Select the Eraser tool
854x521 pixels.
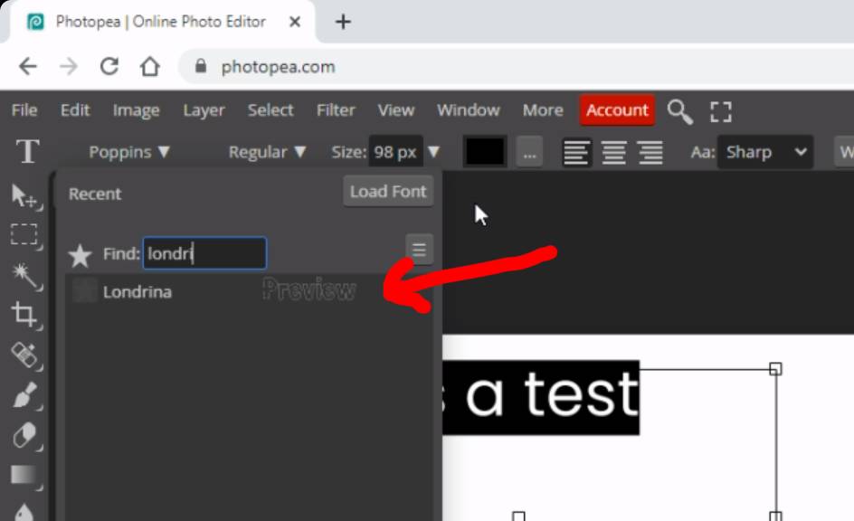point(25,436)
